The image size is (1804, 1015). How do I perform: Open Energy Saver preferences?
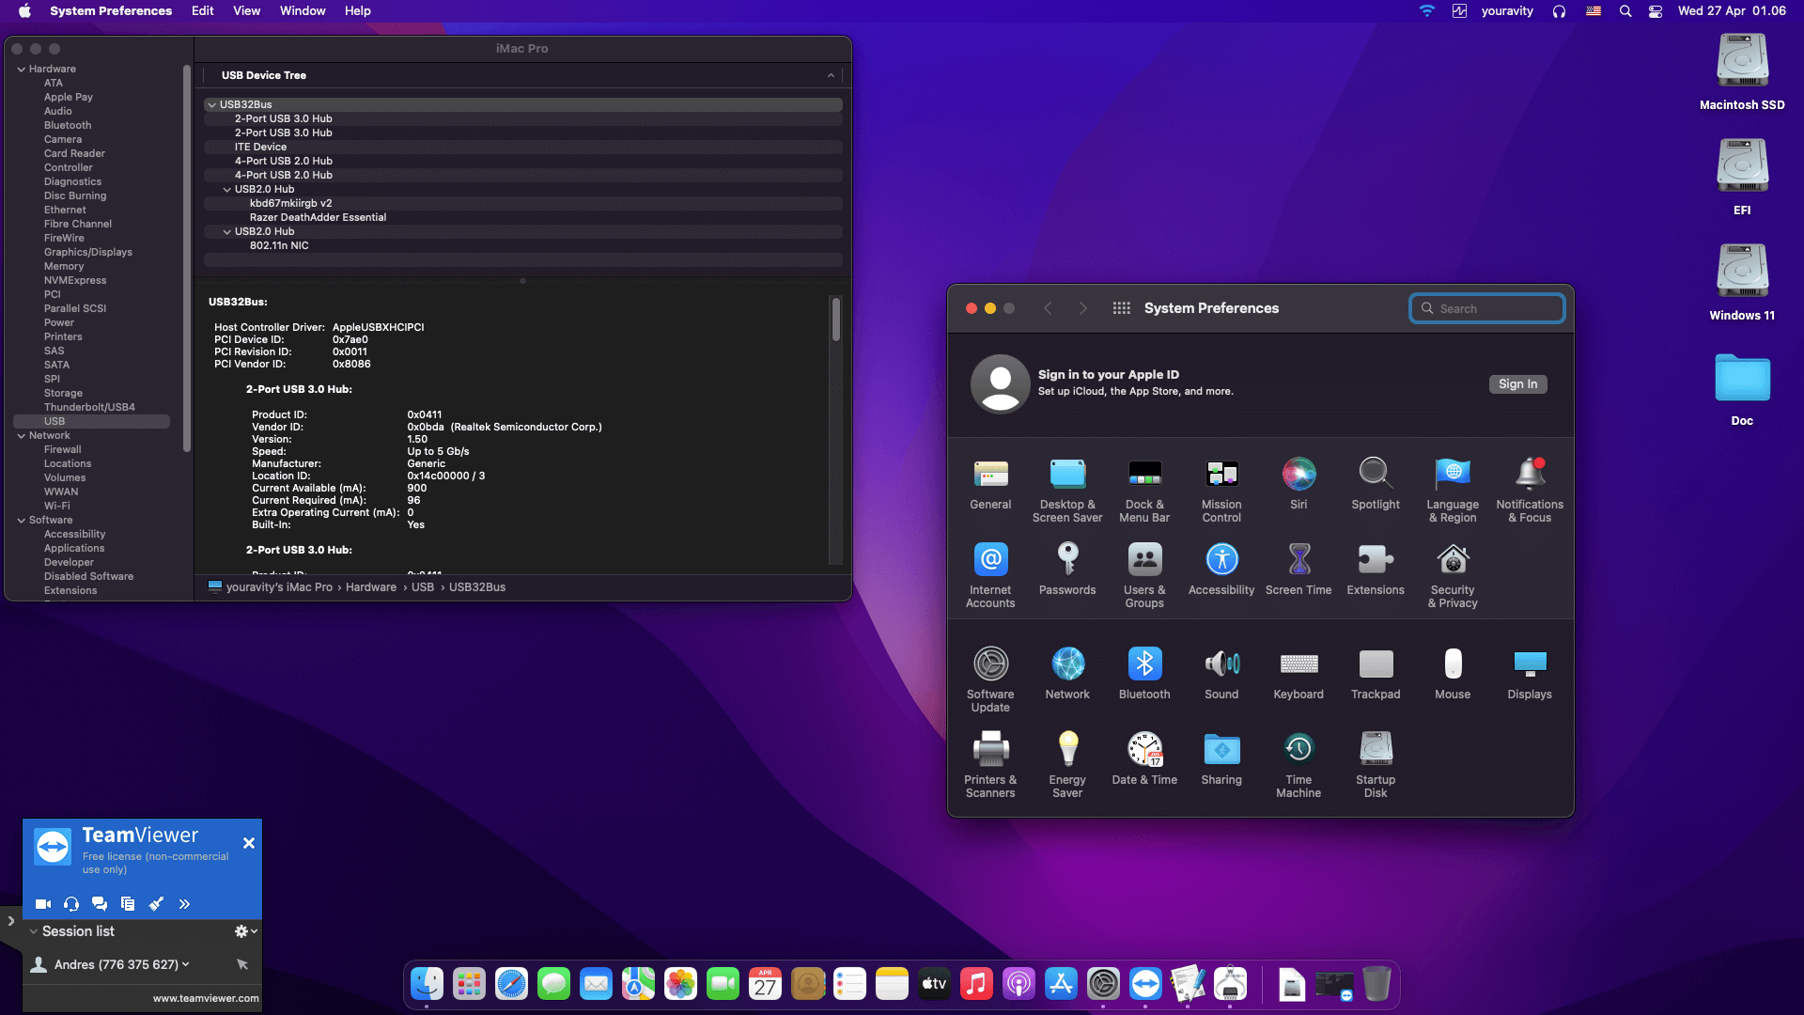click(1067, 766)
